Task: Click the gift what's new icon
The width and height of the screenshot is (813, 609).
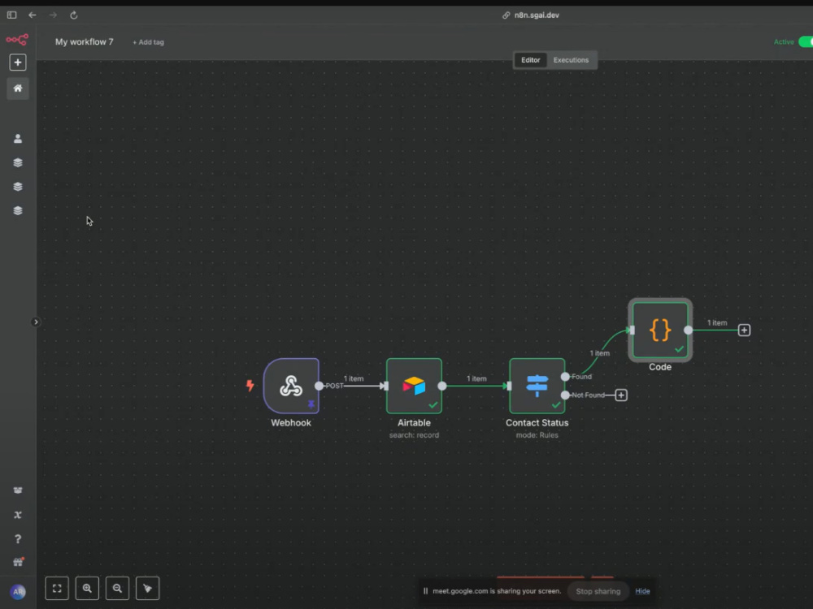Action: [x=18, y=563]
